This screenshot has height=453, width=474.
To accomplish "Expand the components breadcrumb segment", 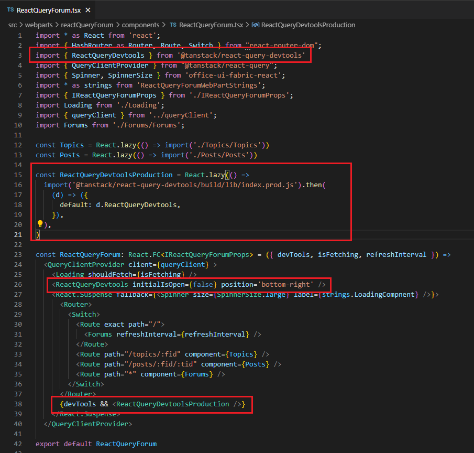I will 141,25.
